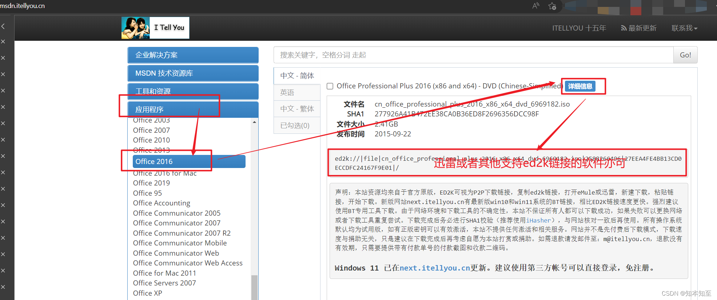Focus the keyword search input field
This screenshot has width=717, height=300.
(x=473, y=55)
